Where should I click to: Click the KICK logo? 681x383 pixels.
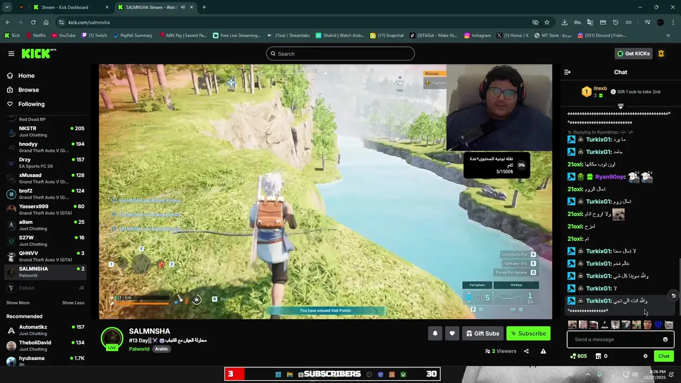39,53
